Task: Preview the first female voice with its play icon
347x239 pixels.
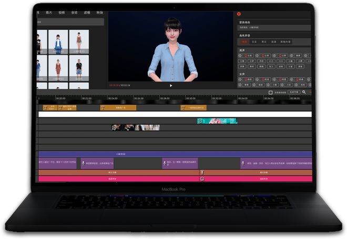Action: (240, 79)
